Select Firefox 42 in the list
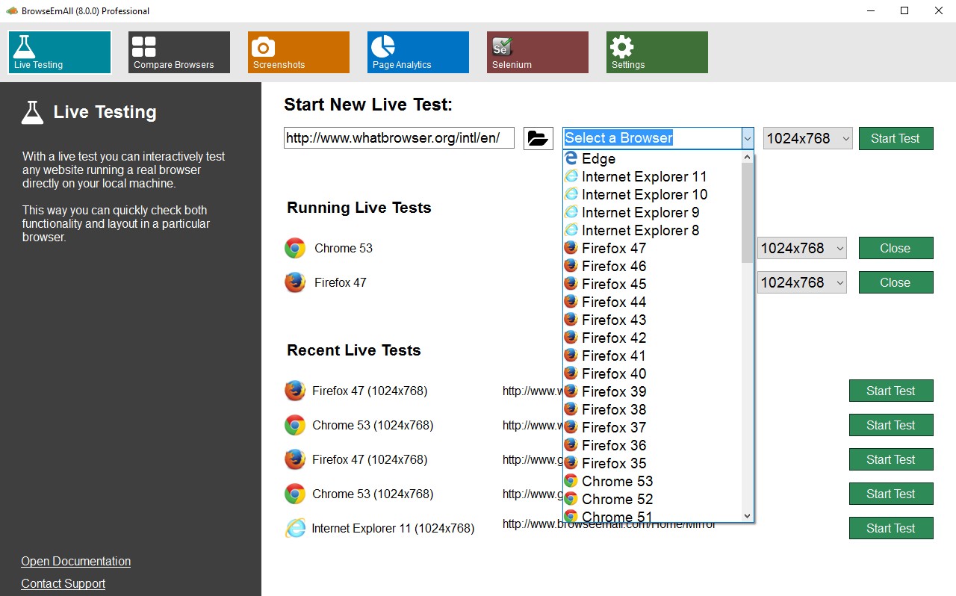 click(x=652, y=338)
